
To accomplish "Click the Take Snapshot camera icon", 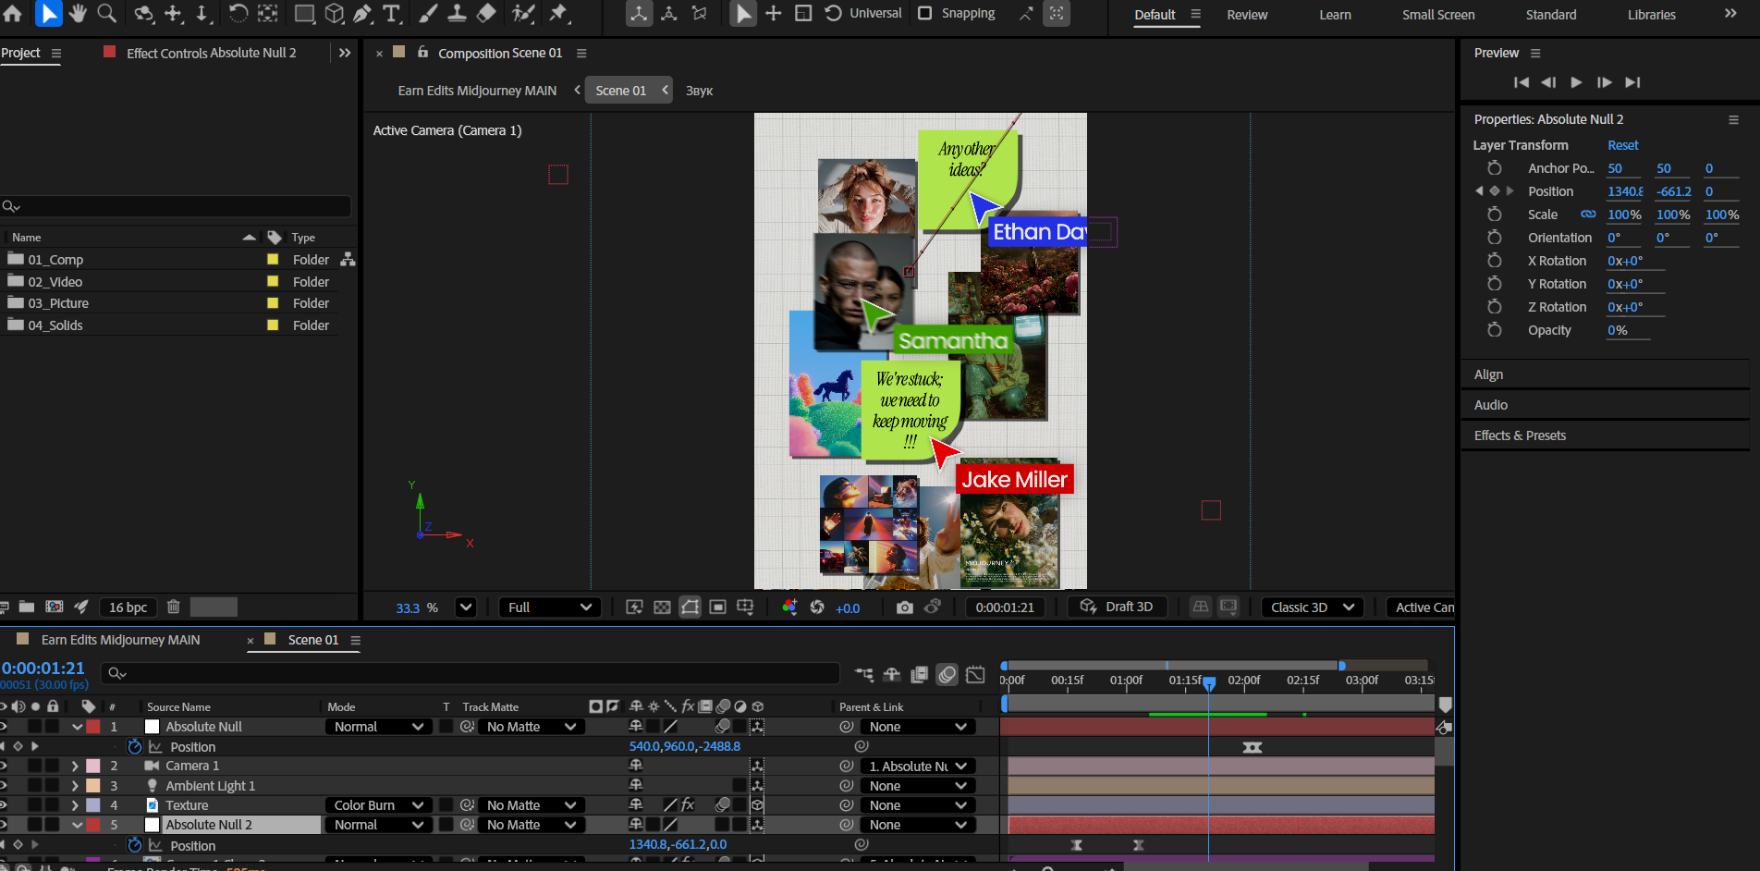I will click(904, 607).
